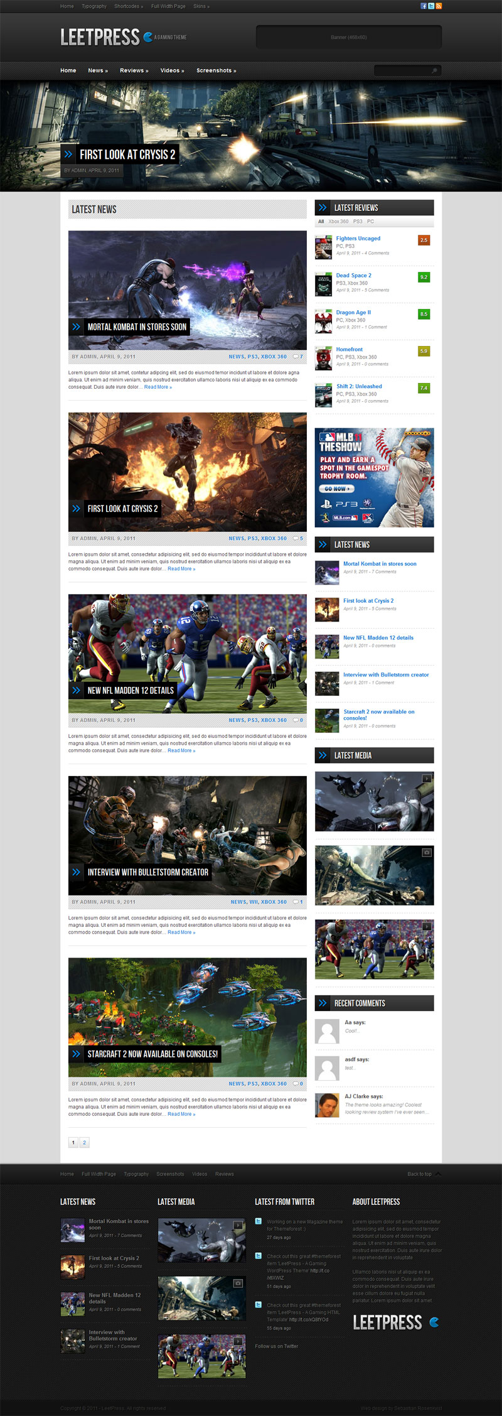Viewport: 502px width, 1416px height.
Task: Expand the Videos dropdown menu
Action: [172, 70]
